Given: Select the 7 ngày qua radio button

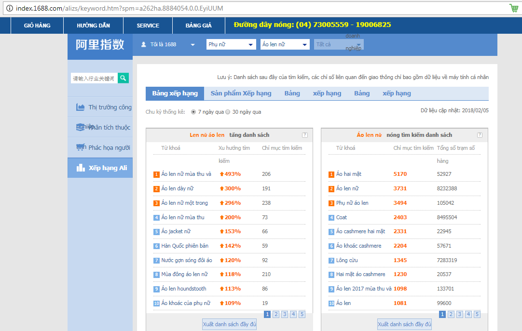Looking at the screenshot, I should tap(193, 112).
